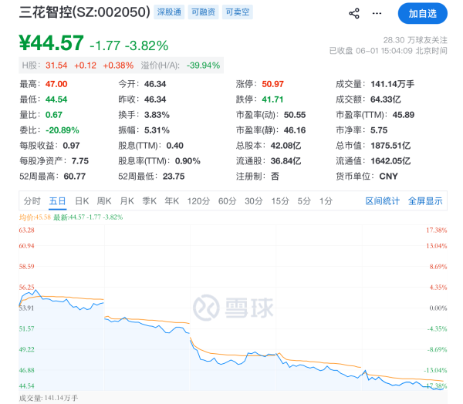Click the 溢价(H/A) value -39.94%
Image resolution: width=463 pixels, height=404 pixels.
coord(203,66)
